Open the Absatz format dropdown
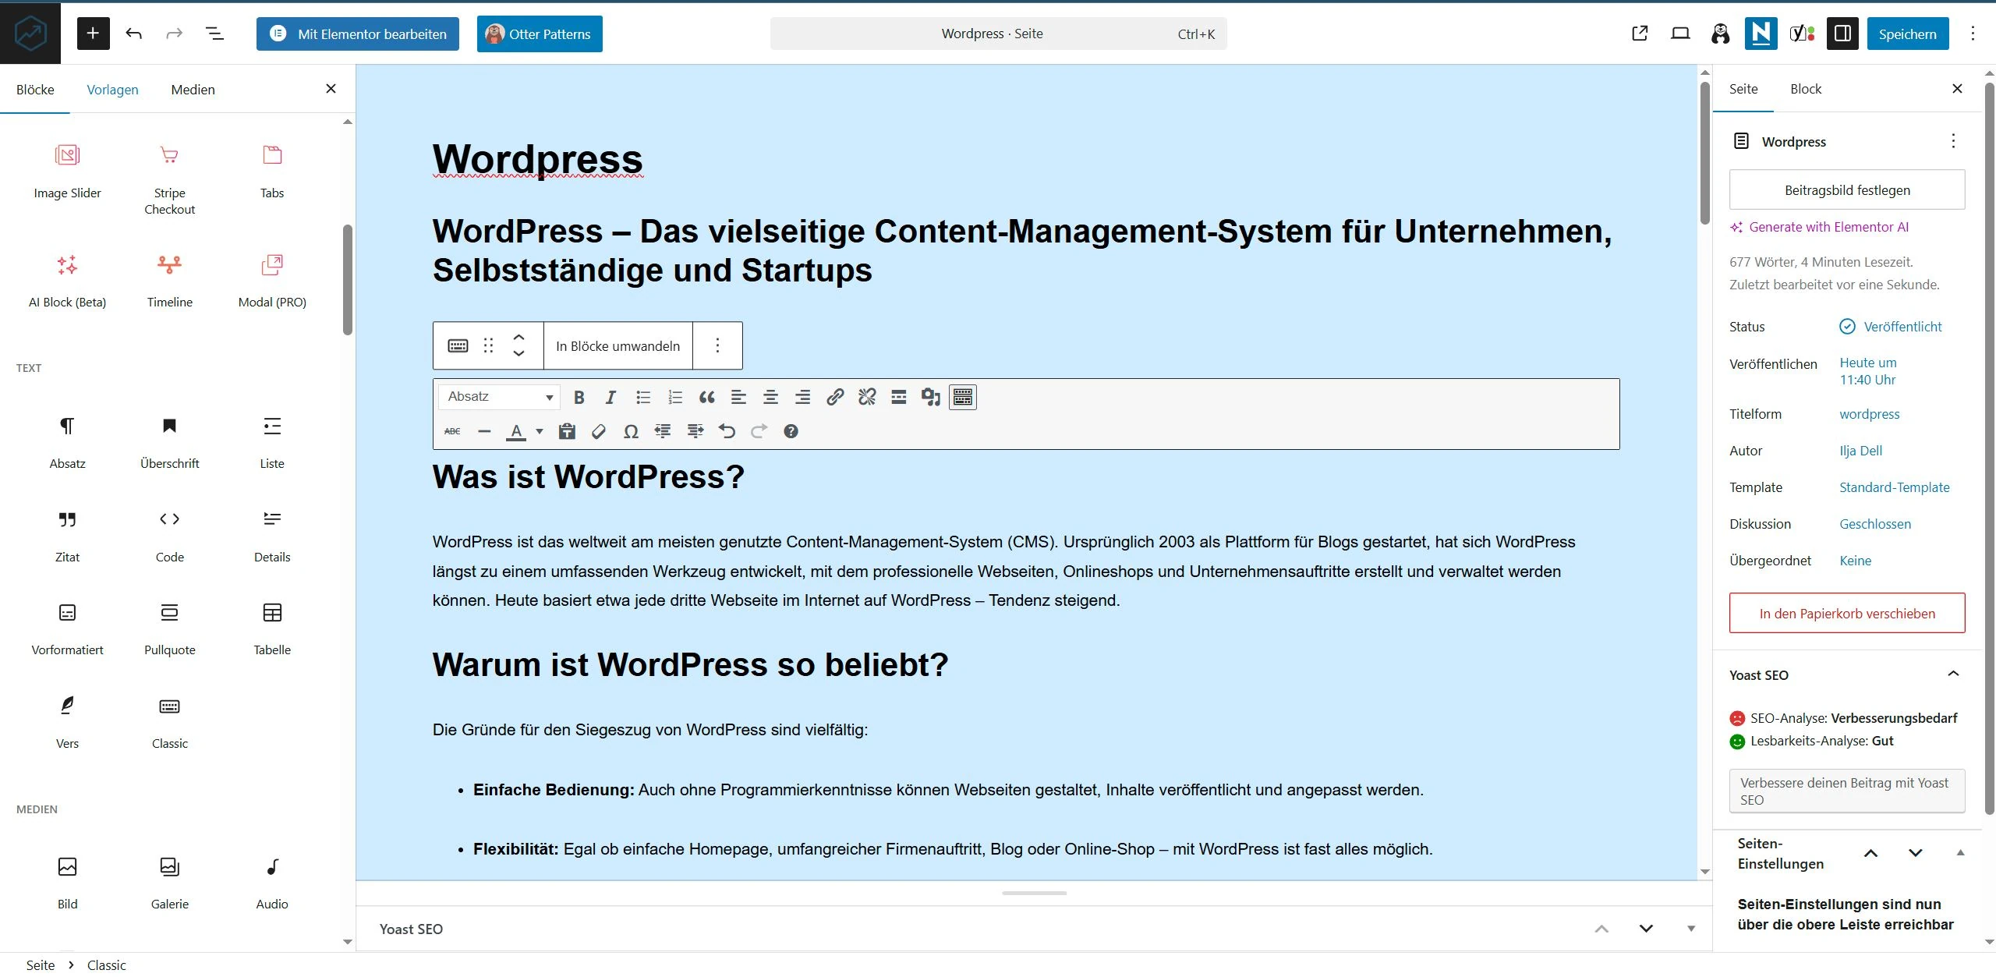Image resolution: width=1996 pixels, height=977 pixels. click(499, 397)
